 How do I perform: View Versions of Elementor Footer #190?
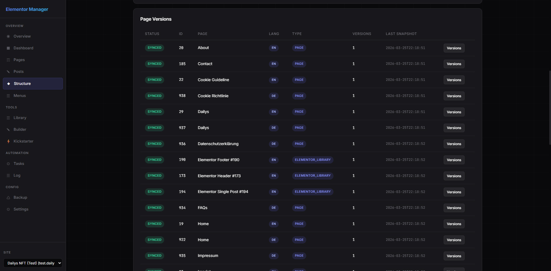pos(454,160)
